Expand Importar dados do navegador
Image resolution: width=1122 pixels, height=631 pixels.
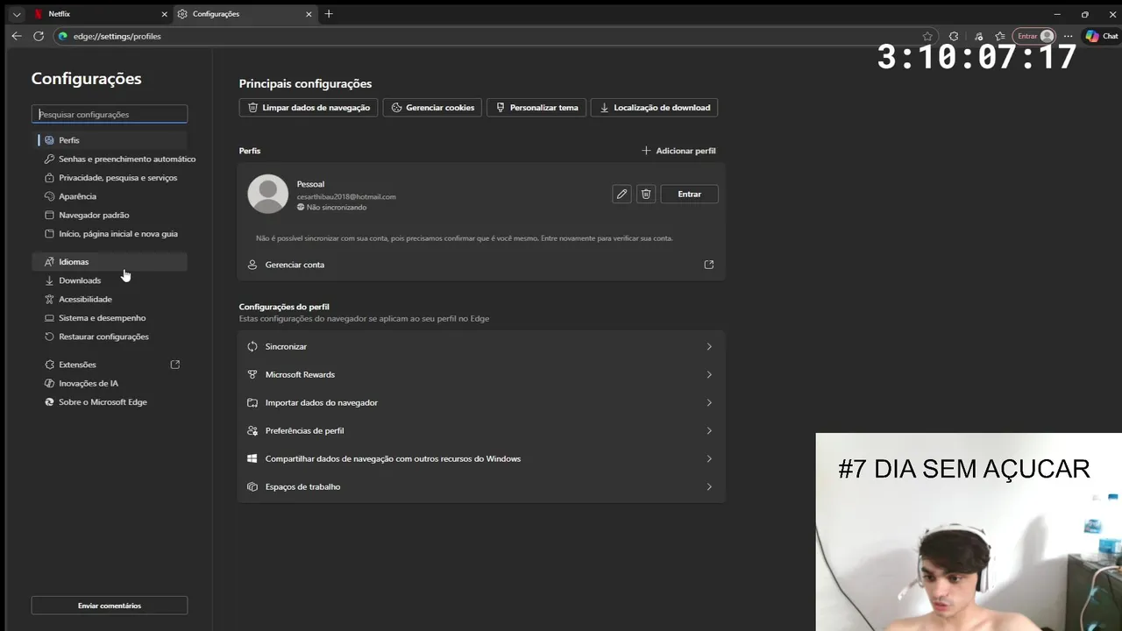[x=481, y=403]
